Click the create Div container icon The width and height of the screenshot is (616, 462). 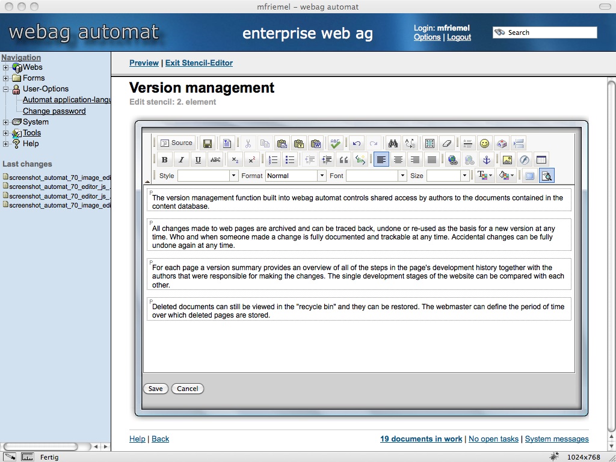(360, 159)
